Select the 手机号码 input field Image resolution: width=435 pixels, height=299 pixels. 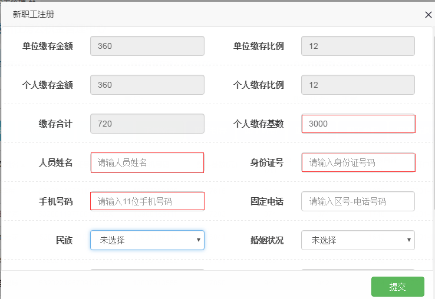[147, 201]
